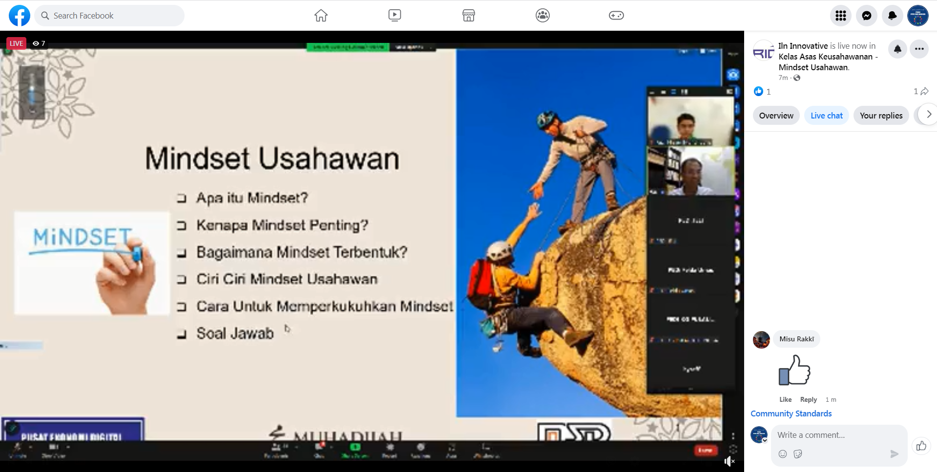This screenshot has height=472, width=937.
Task: Open the Groups icon
Action: click(x=542, y=16)
